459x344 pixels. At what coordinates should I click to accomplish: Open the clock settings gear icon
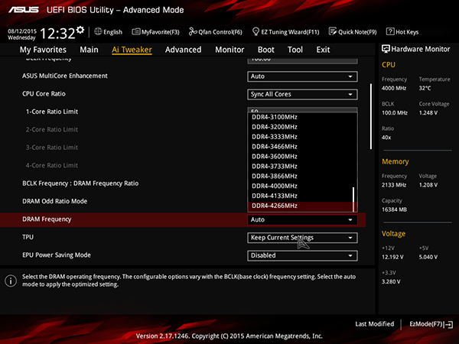coord(80,30)
